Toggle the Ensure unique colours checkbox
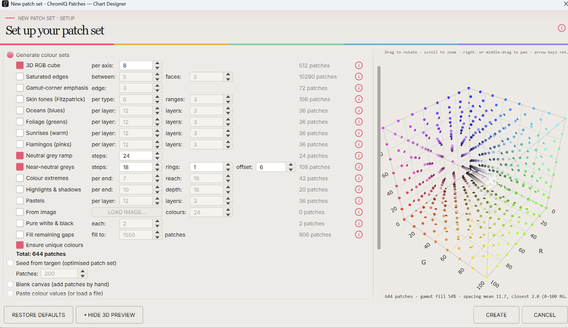Viewport: 568px width, 328px height. (20, 245)
